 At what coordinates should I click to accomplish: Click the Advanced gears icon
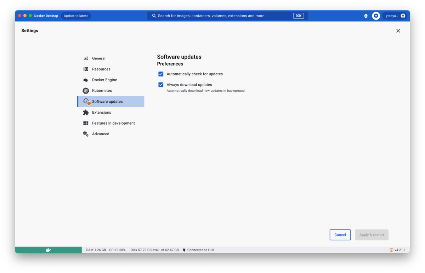pos(86,134)
